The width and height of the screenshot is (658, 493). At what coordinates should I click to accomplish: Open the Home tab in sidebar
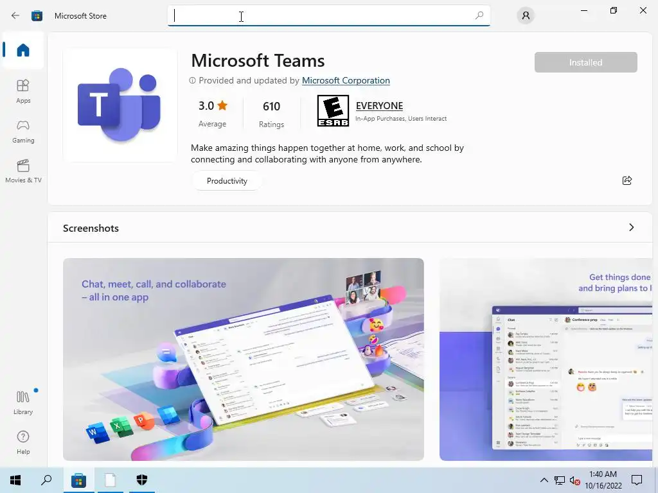click(23, 50)
